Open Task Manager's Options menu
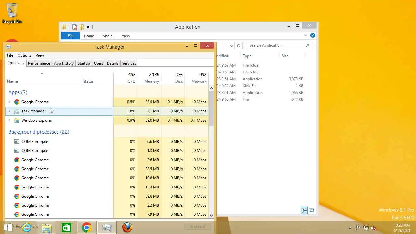Viewport: 416px width, 234px height. 24,55
